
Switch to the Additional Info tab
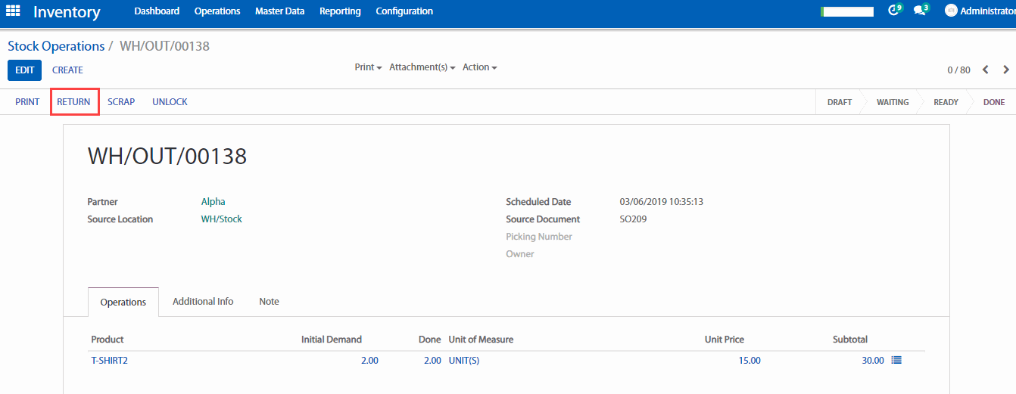[203, 301]
